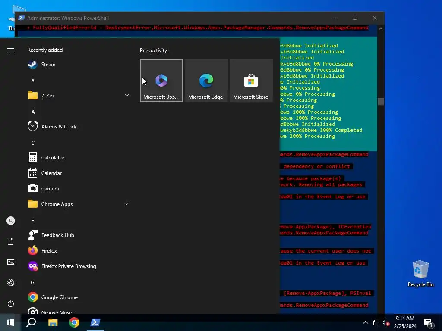Open Feedback Hub
Screen dimensions: 442x331
[79, 235]
